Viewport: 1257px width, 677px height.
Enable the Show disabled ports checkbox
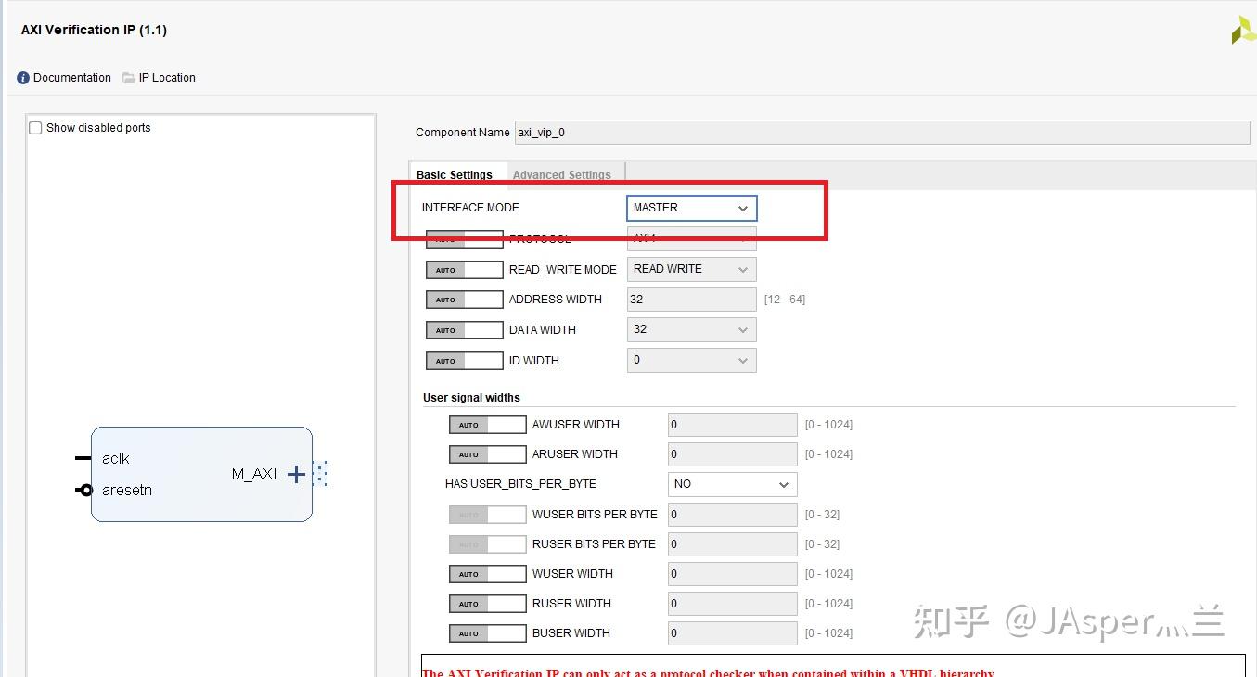pos(34,127)
